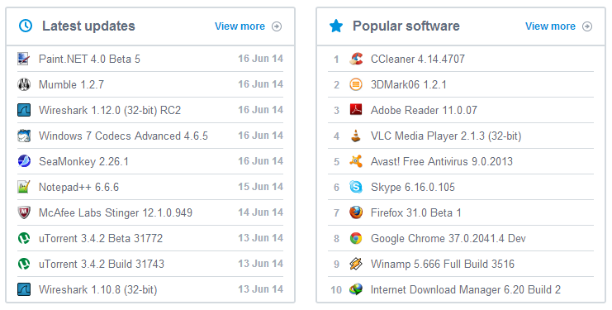The height and width of the screenshot is (310, 612).
Task: Click the Skype logo icon
Action: click(x=356, y=187)
